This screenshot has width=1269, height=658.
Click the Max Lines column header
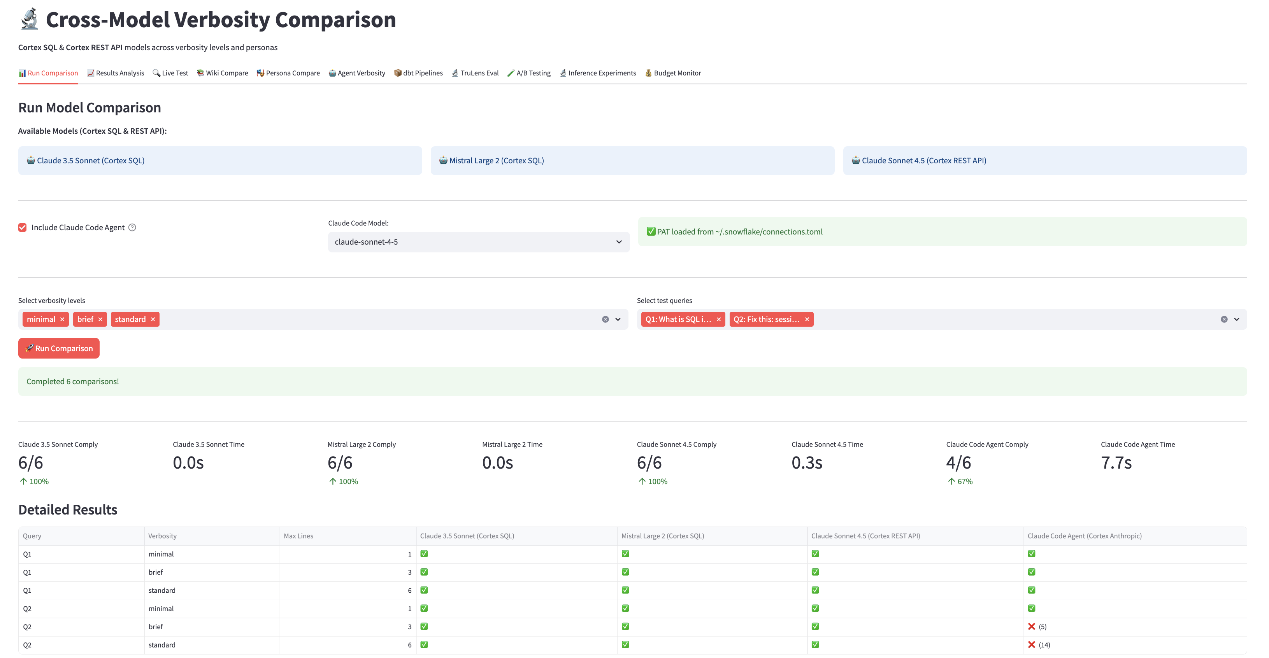point(298,536)
